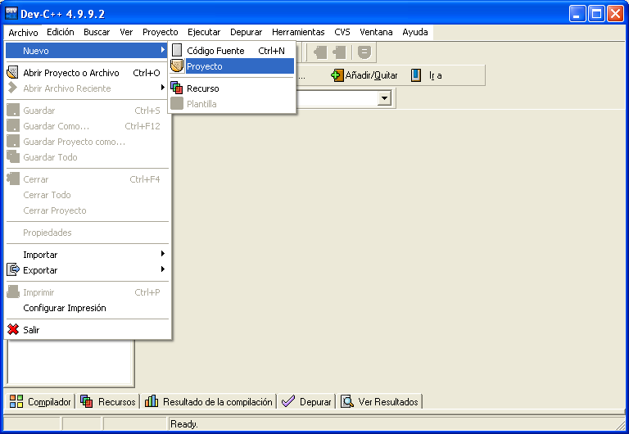Click the Ready status bar text
Image resolution: width=629 pixels, height=434 pixels.
point(184,424)
